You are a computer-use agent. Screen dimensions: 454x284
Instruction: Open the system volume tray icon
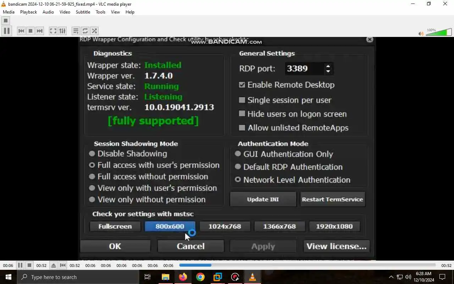point(408,277)
